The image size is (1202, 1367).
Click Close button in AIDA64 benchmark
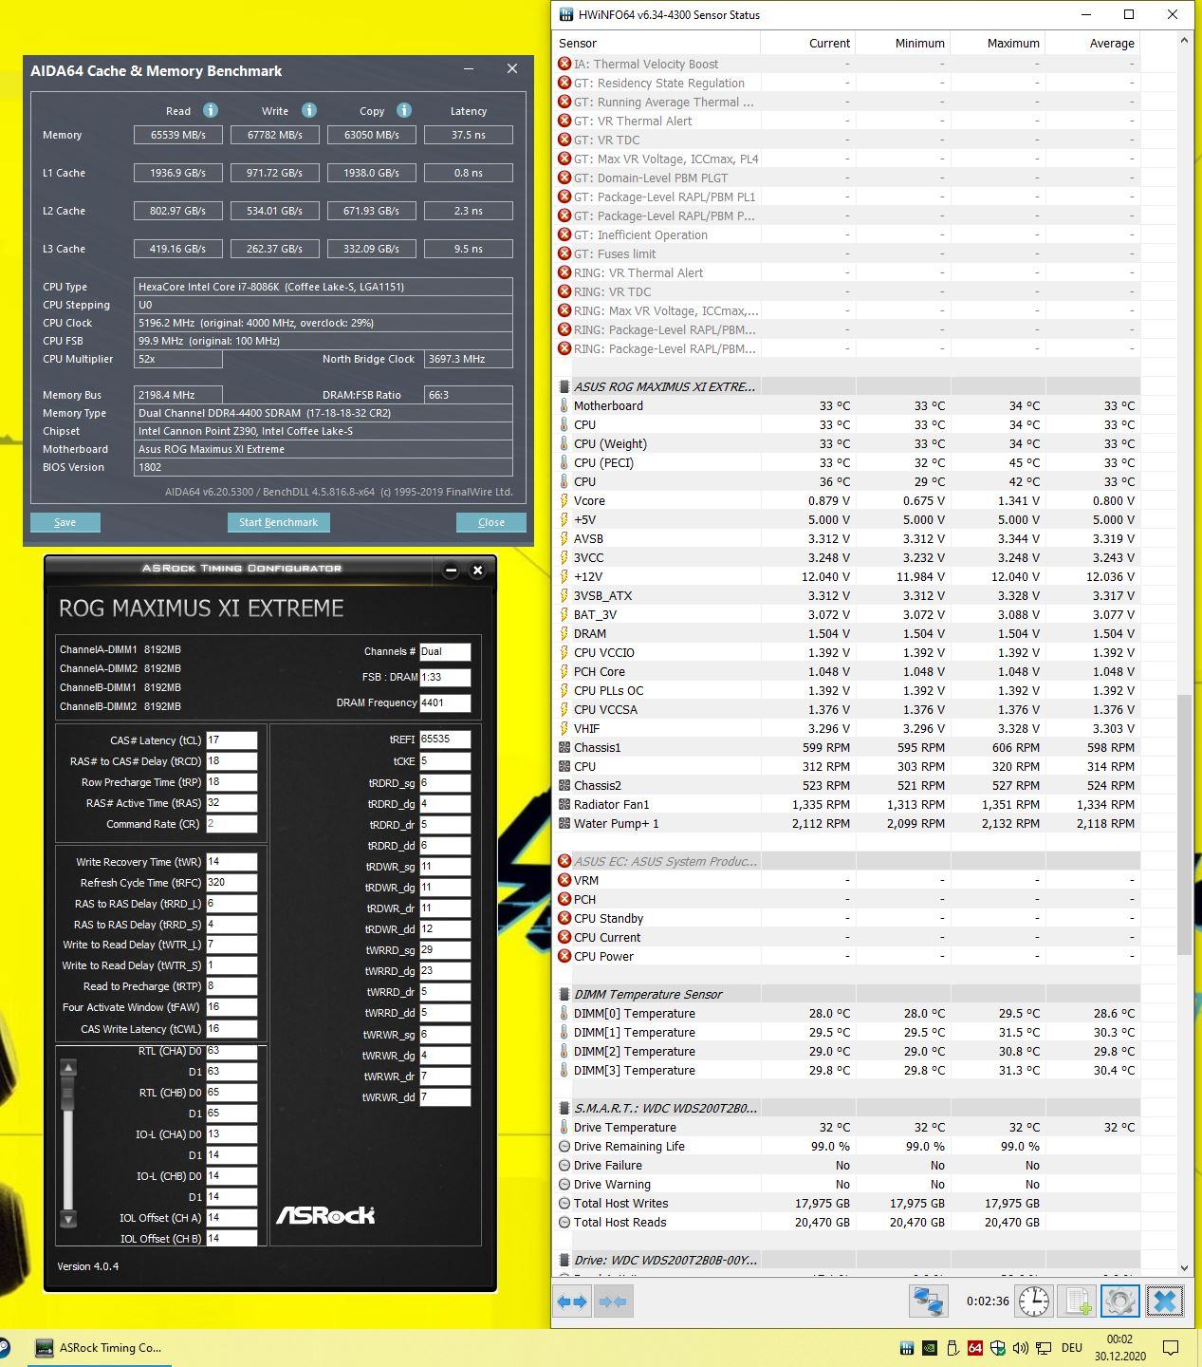click(x=491, y=522)
